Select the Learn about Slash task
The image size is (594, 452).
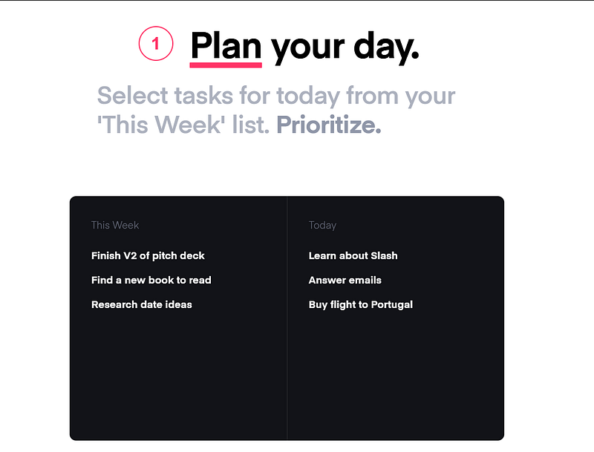coord(353,255)
